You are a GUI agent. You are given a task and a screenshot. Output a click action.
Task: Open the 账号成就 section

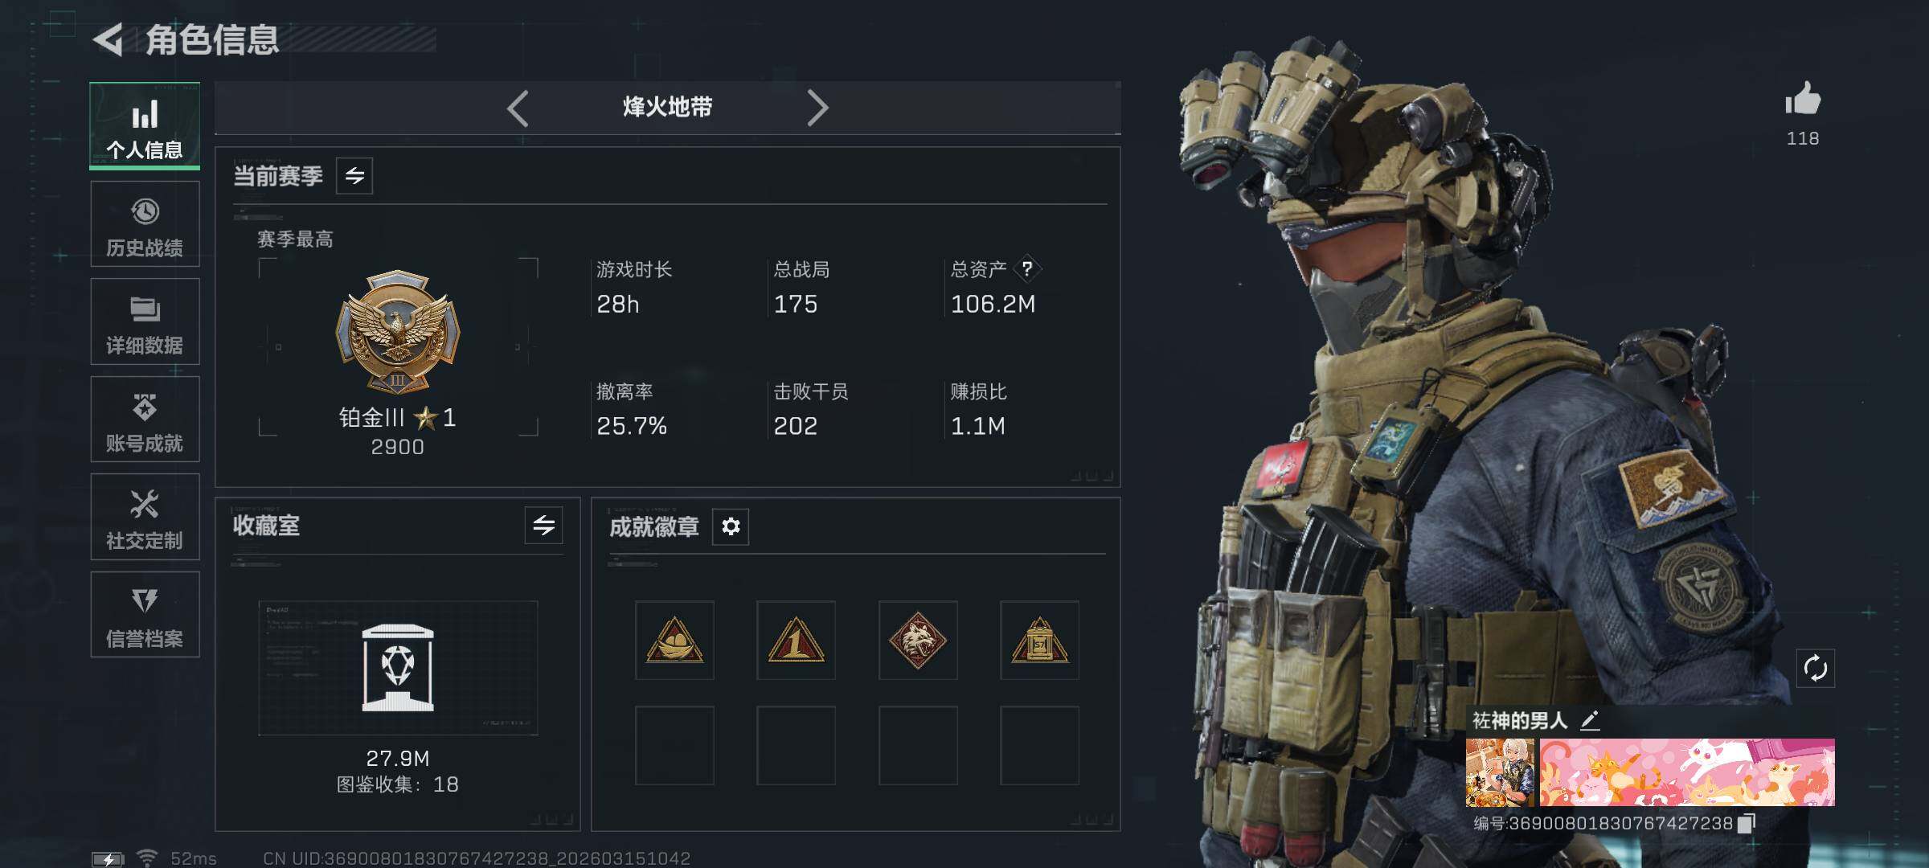pos(145,420)
